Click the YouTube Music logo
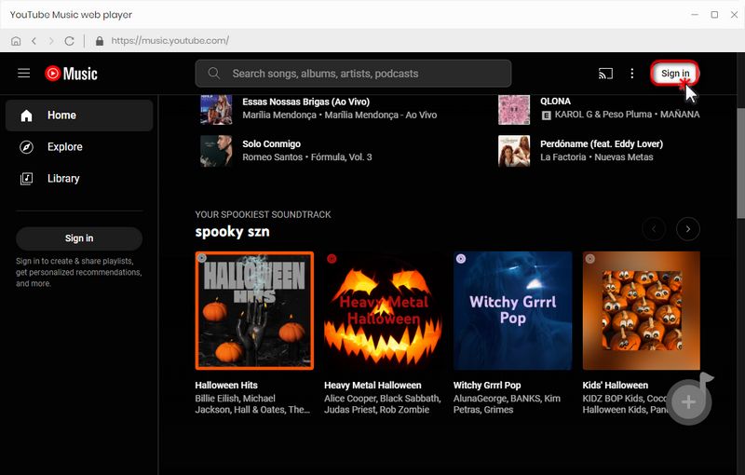The width and height of the screenshot is (745, 475). (72, 74)
